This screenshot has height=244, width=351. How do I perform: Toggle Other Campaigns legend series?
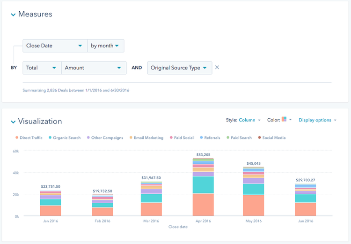[105, 137]
